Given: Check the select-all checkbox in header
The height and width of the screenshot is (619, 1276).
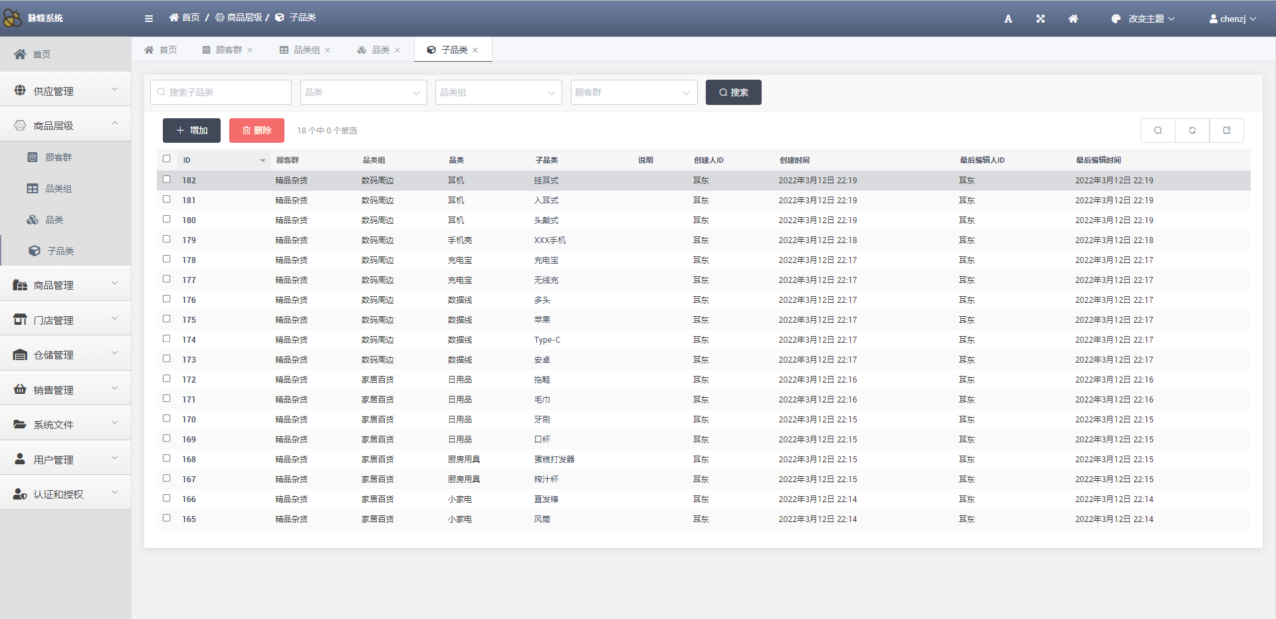Looking at the screenshot, I should click(x=167, y=159).
